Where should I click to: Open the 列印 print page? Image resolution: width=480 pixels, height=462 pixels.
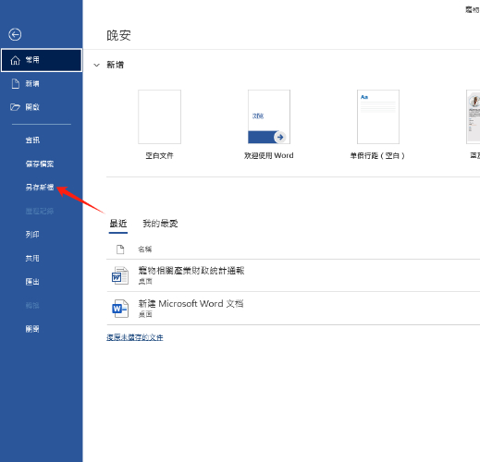[32, 235]
